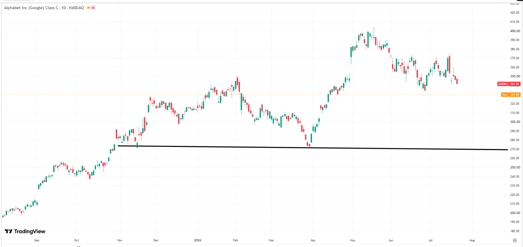Click the Dec time axis label

pos(156,240)
